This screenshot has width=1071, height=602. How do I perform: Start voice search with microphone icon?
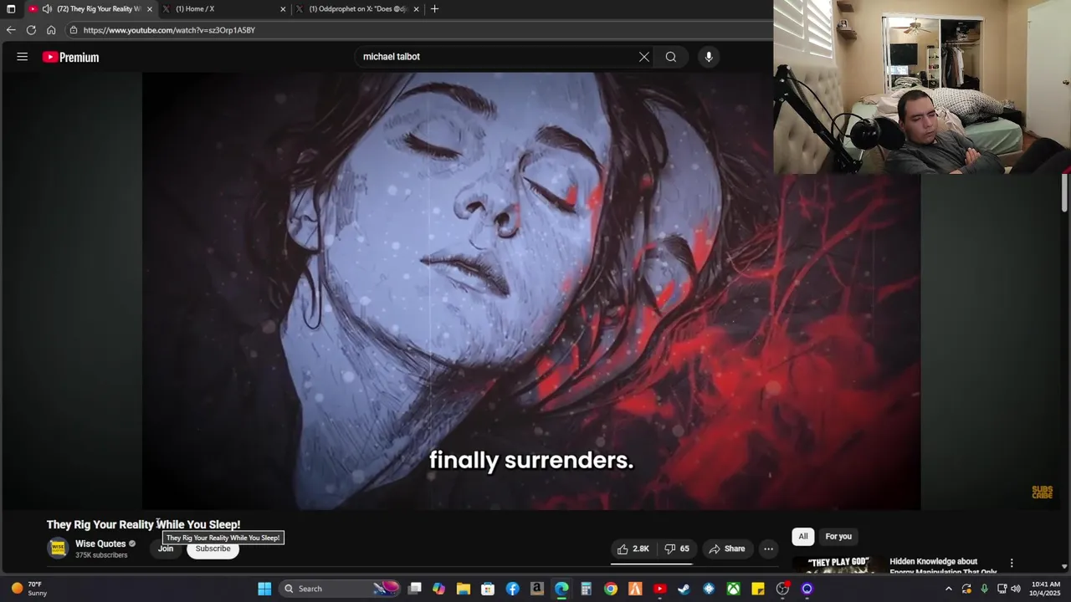click(709, 57)
